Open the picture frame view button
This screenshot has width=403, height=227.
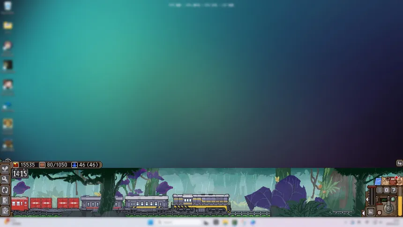coord(370,212)
